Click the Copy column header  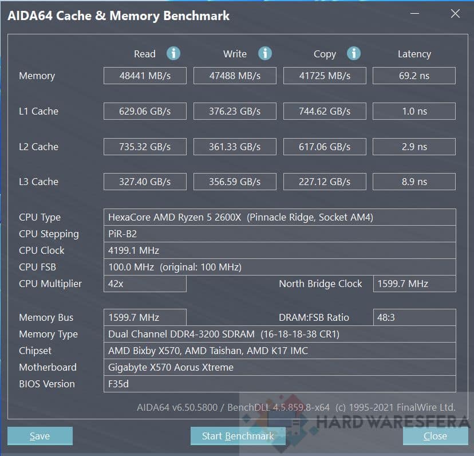tap(325, 54)
